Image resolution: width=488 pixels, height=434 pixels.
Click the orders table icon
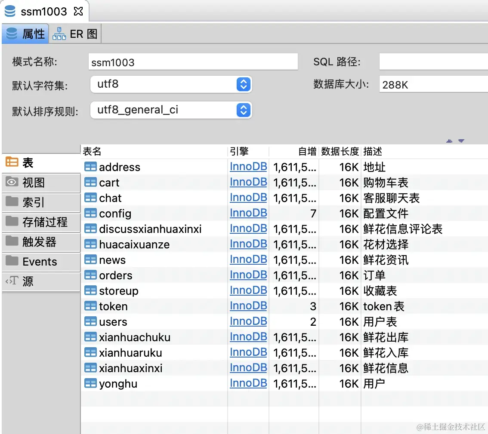pos(90,275)
